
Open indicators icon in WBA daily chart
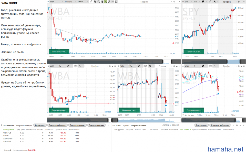click(x=210, y=66)
